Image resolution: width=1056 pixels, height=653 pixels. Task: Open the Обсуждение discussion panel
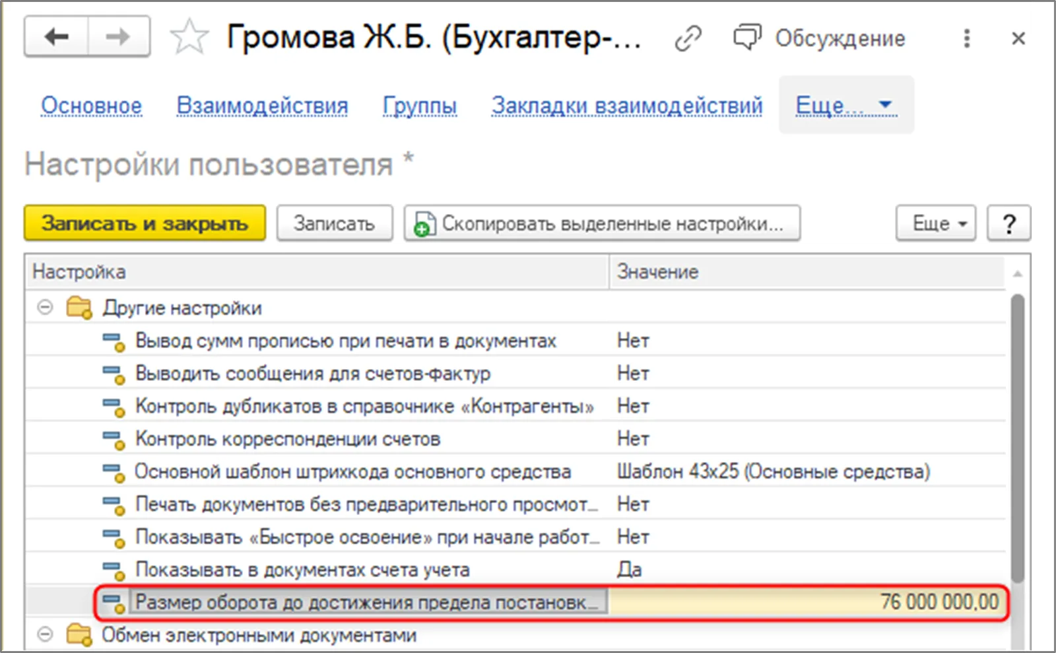point(820,38)
